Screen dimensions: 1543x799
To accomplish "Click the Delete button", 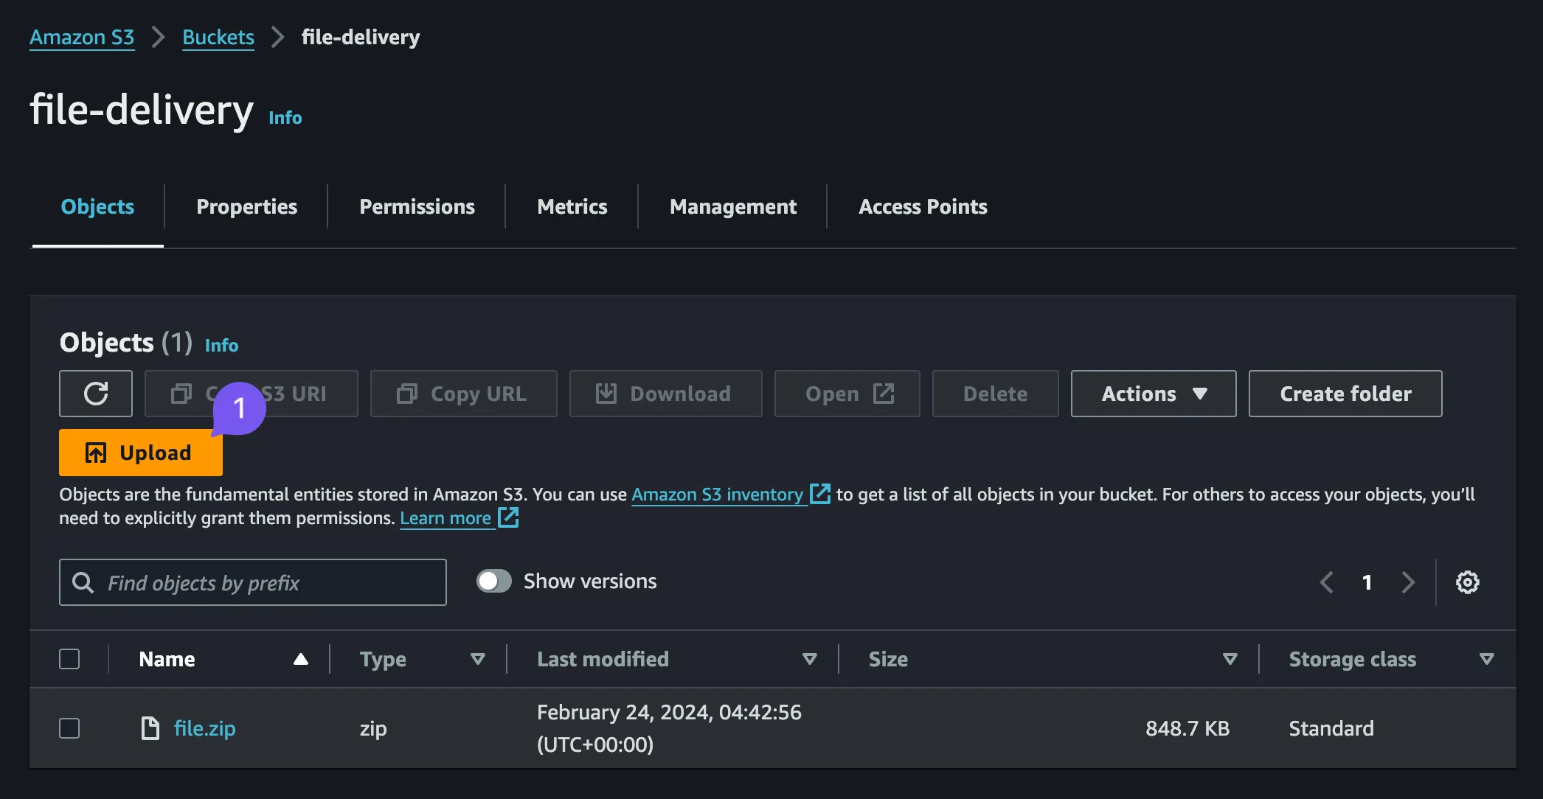I will [995, 394].
